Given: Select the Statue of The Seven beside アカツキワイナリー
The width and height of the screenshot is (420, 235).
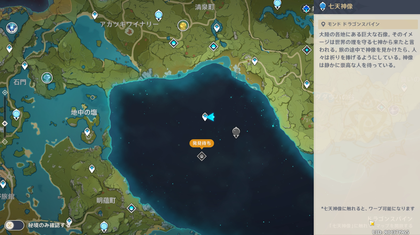Looking at the screenshot, I should click(159, 15).
